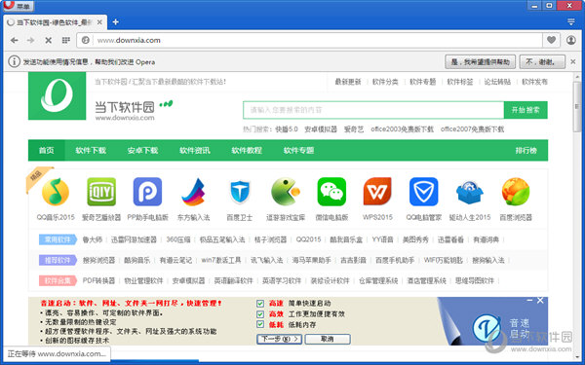This screenshot has height=365, width=585.
Task: Open the 360压缩 link
Action: click(x=178, y=239)
